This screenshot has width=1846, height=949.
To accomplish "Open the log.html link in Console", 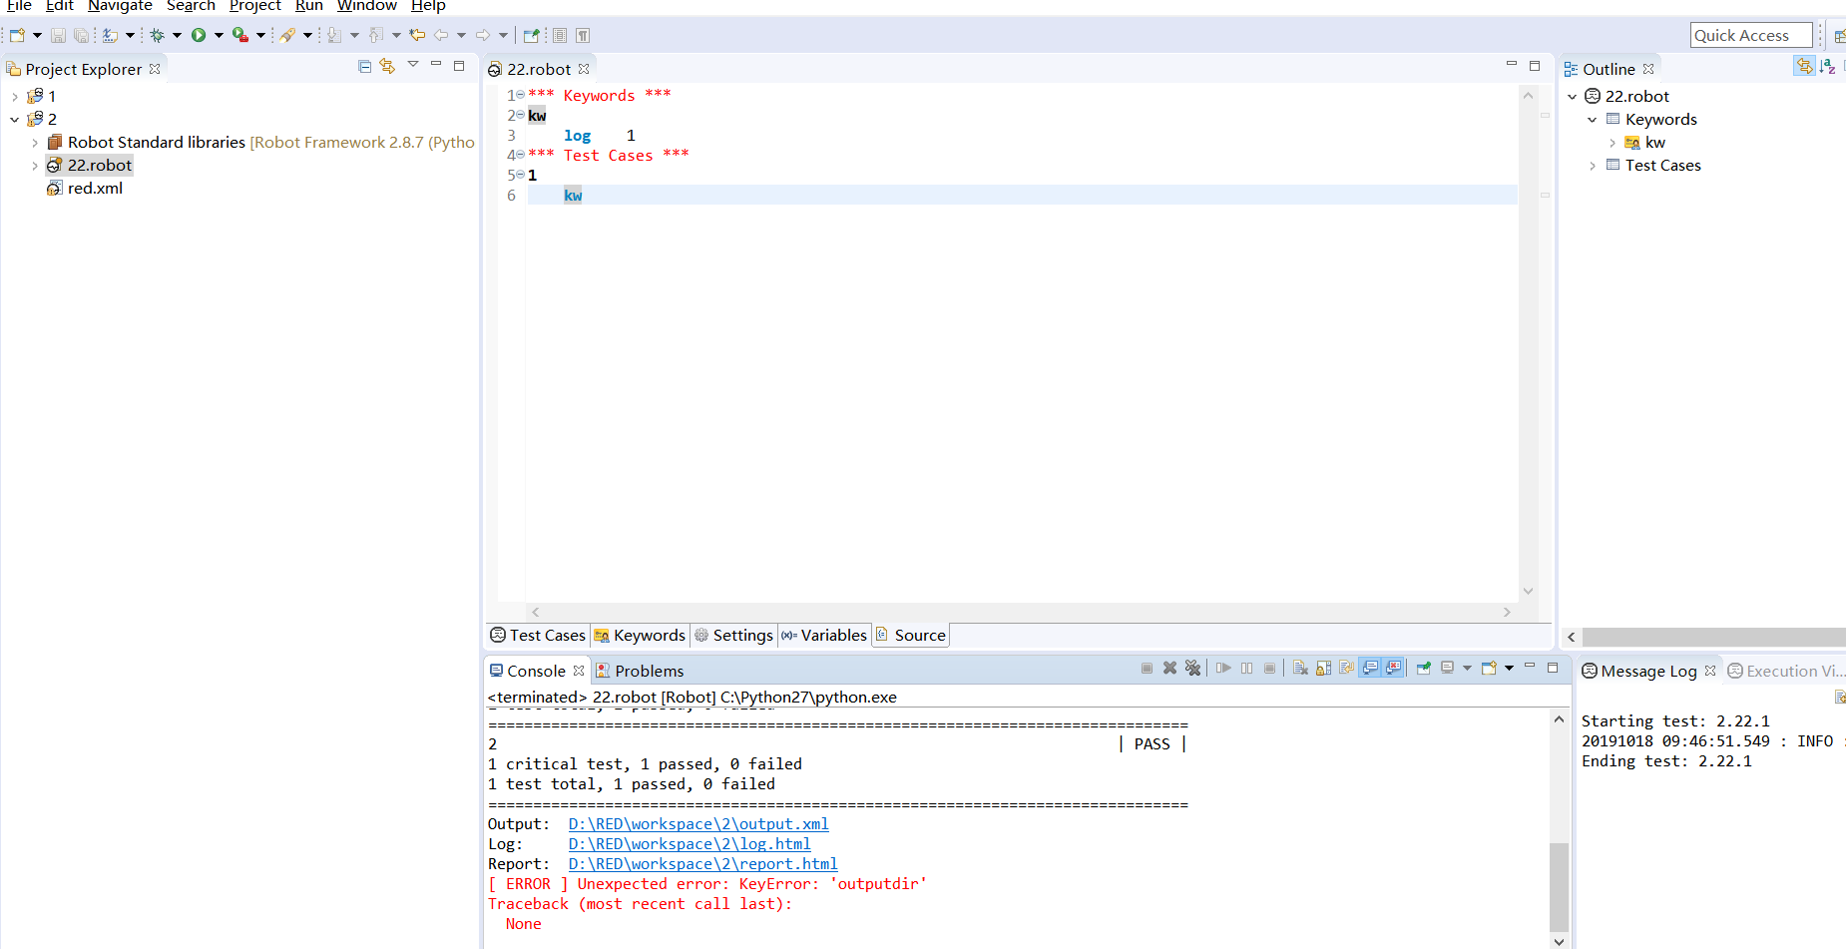I will click(689, 843).
